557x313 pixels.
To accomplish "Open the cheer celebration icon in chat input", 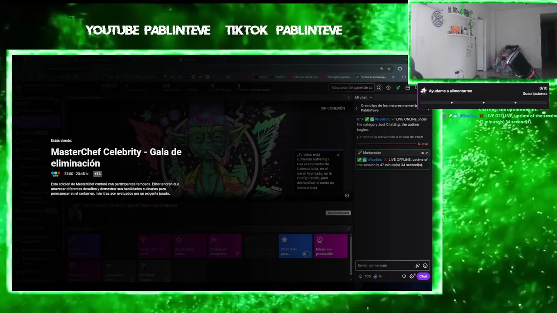I will pos(418,266).
